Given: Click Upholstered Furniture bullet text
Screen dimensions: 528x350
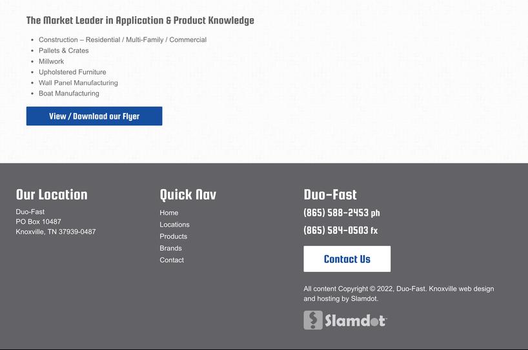Looking at the screenshot, I should pyautogui.click(x=72, y=72).
